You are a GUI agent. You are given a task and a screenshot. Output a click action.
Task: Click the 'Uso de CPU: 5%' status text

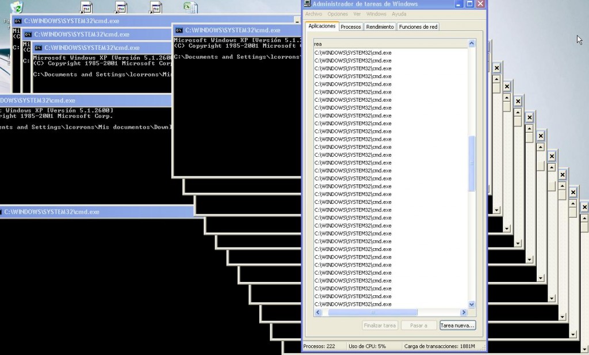pos(367,346)
